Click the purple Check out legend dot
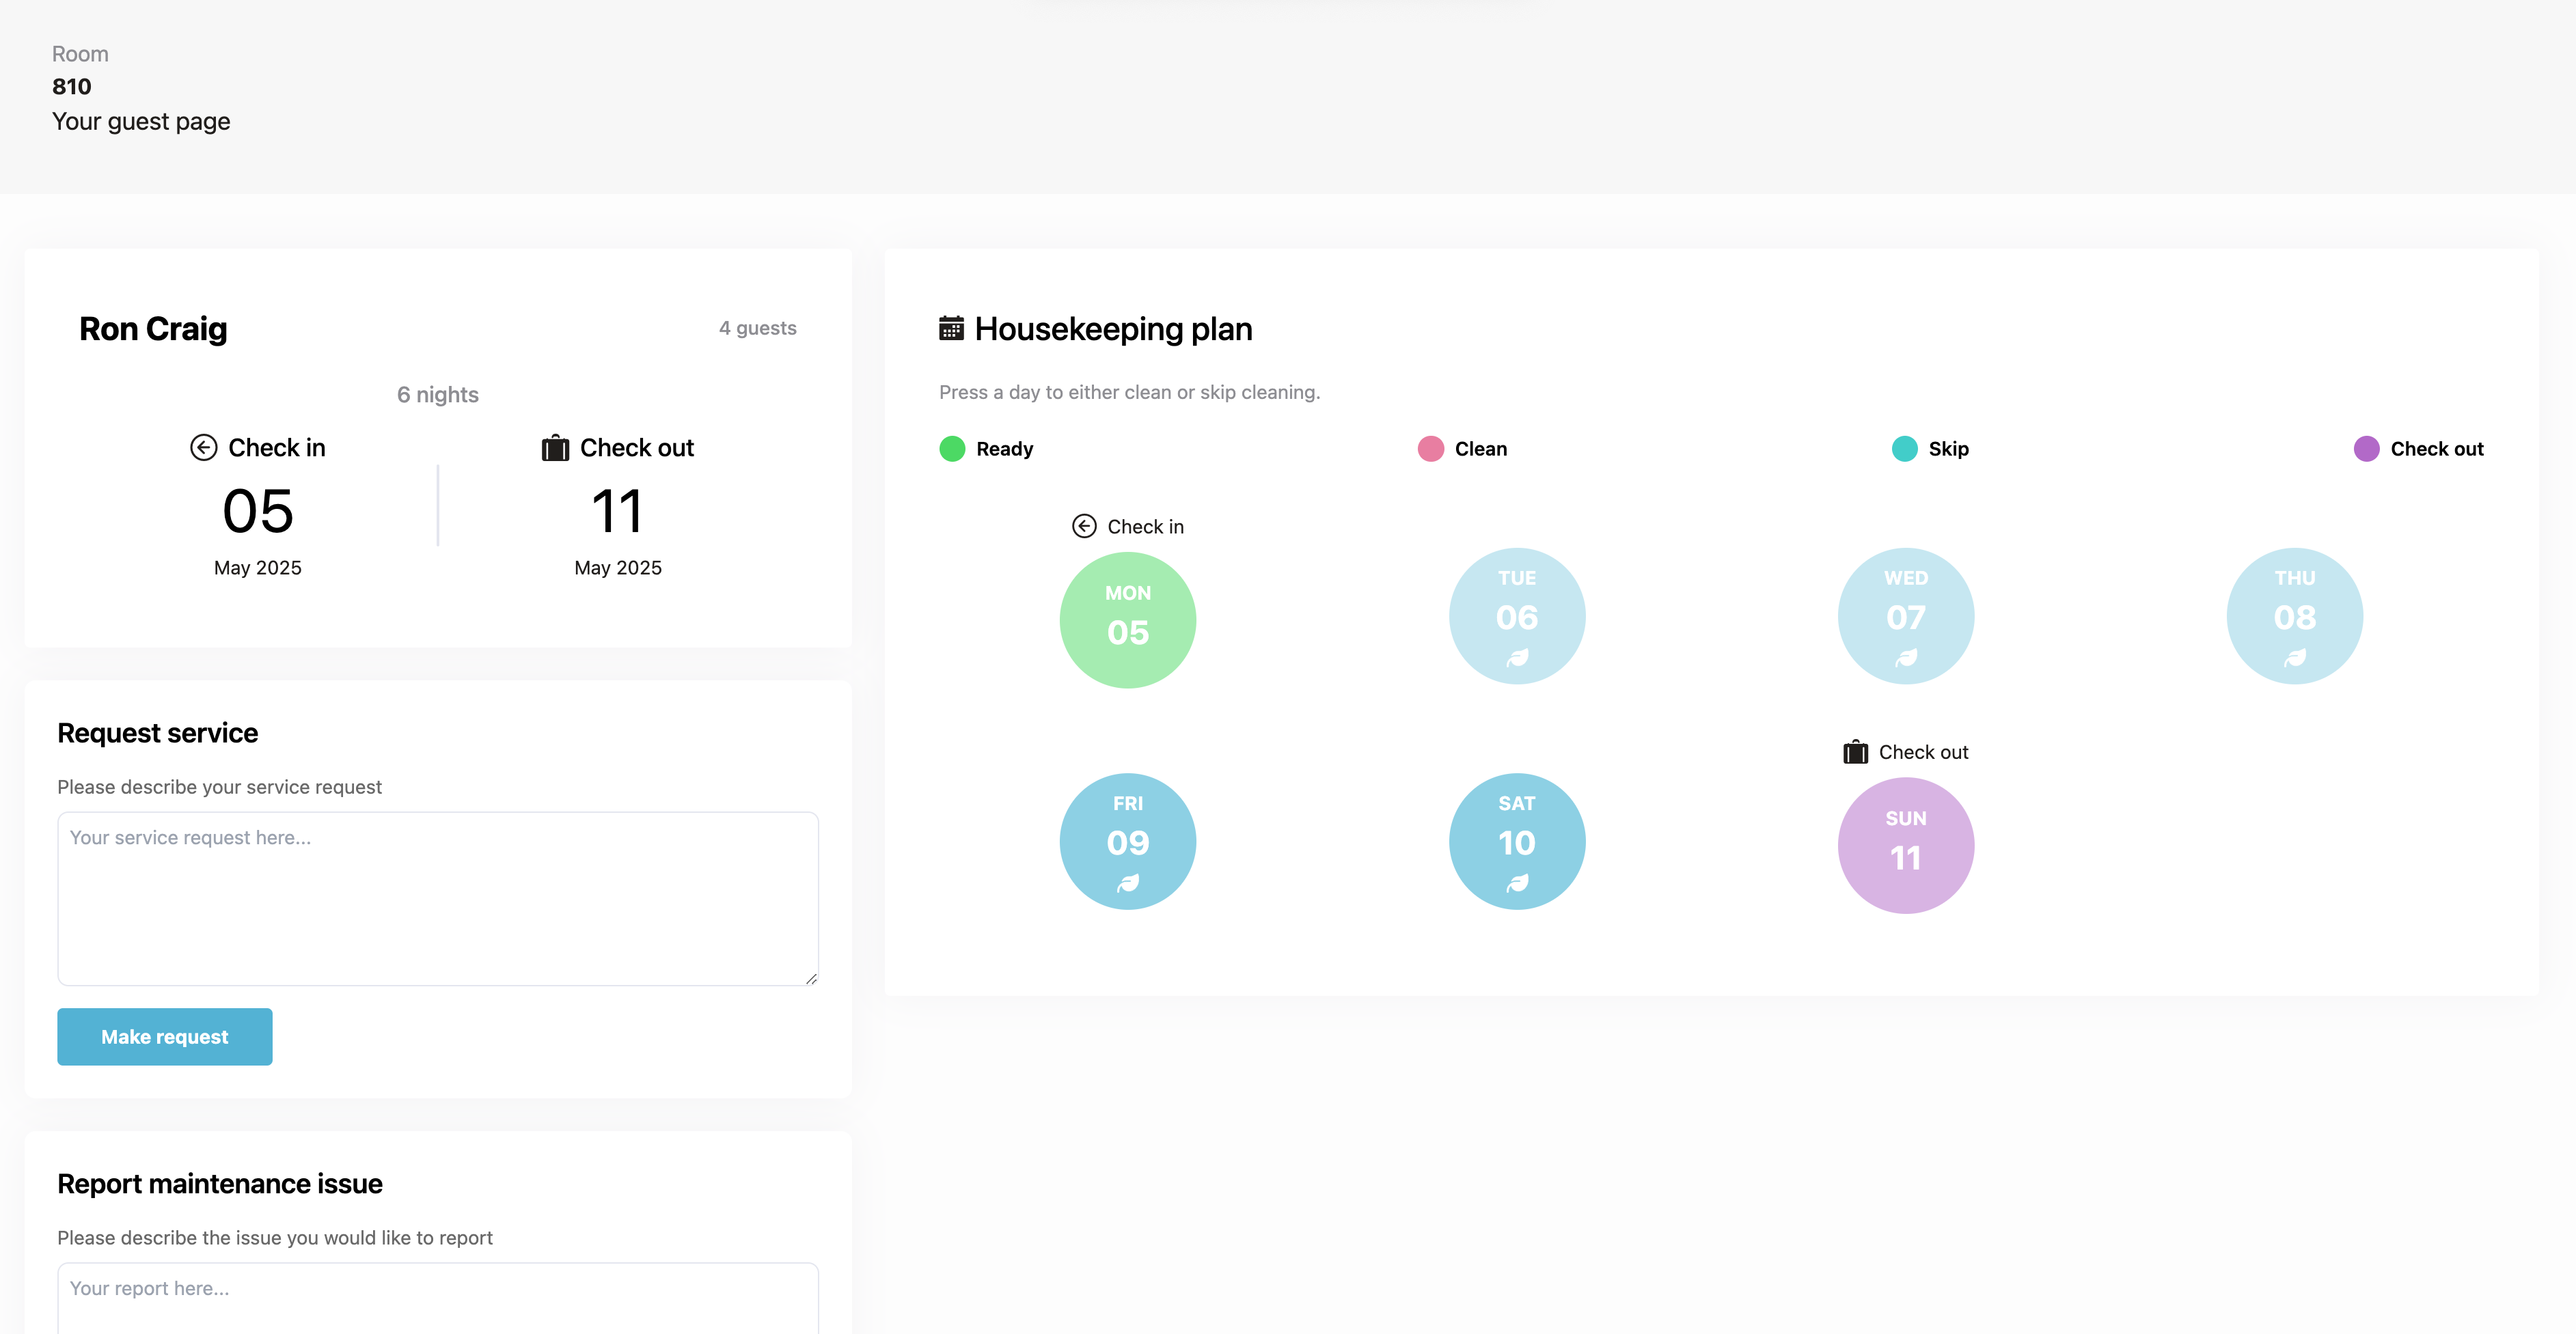Image resolution: width=2576 pixels, height=1334 pixels. pyautogui.click(x=2366, y=449)
